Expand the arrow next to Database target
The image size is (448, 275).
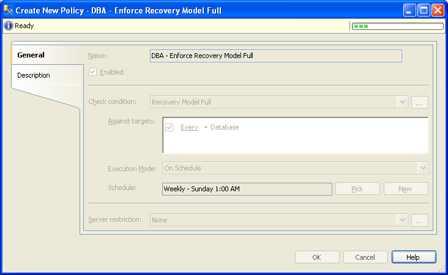click(x=206, y=128)
